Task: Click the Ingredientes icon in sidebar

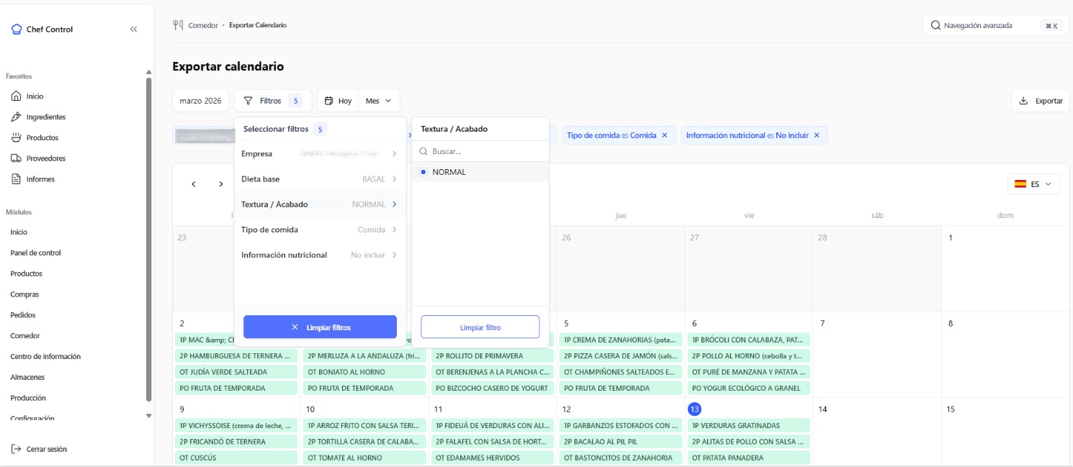Action: [16, 117]
